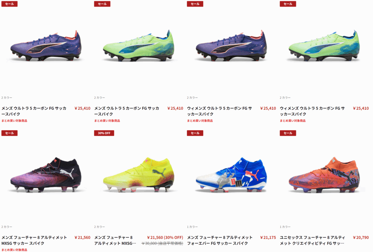The height and width of the screenshot is (252, 373).
Task: Click the ¥20,790 price of the orange shoe
Action: tap(361, 237)
